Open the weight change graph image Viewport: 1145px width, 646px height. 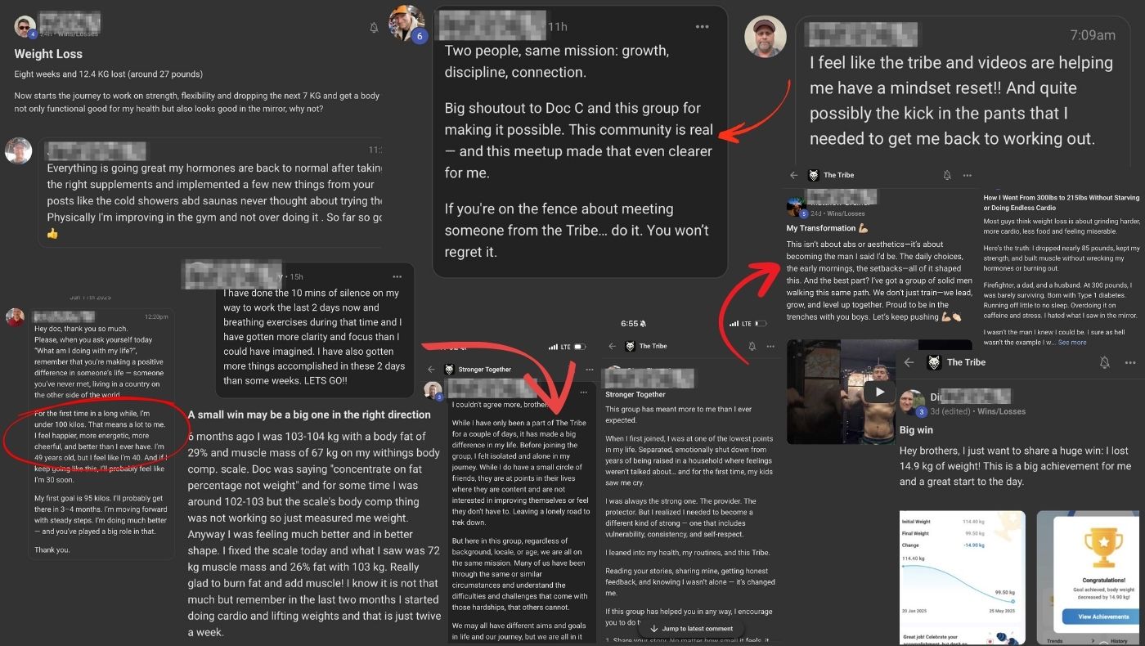pyautogui.click(x=963, y=578)
